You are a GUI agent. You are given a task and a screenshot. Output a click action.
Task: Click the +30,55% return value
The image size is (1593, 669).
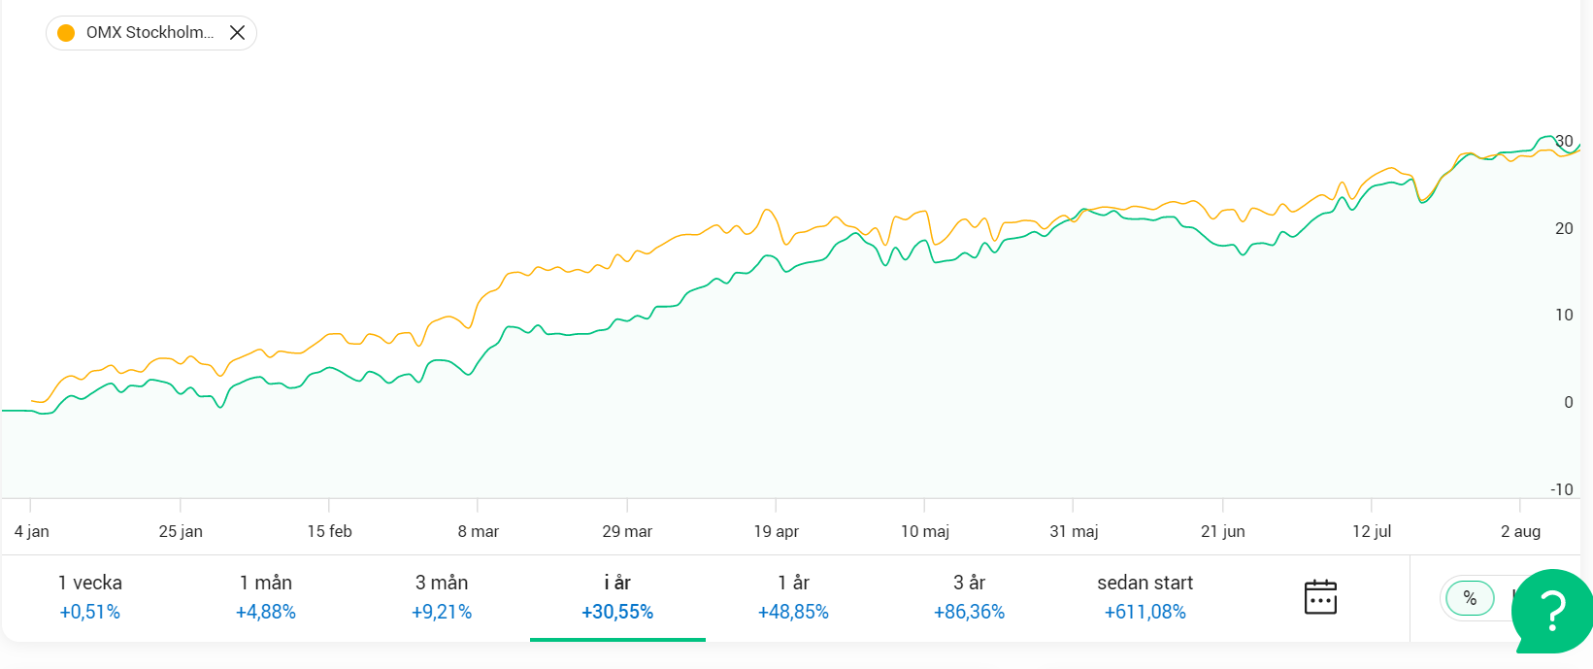tap(617, 612)
